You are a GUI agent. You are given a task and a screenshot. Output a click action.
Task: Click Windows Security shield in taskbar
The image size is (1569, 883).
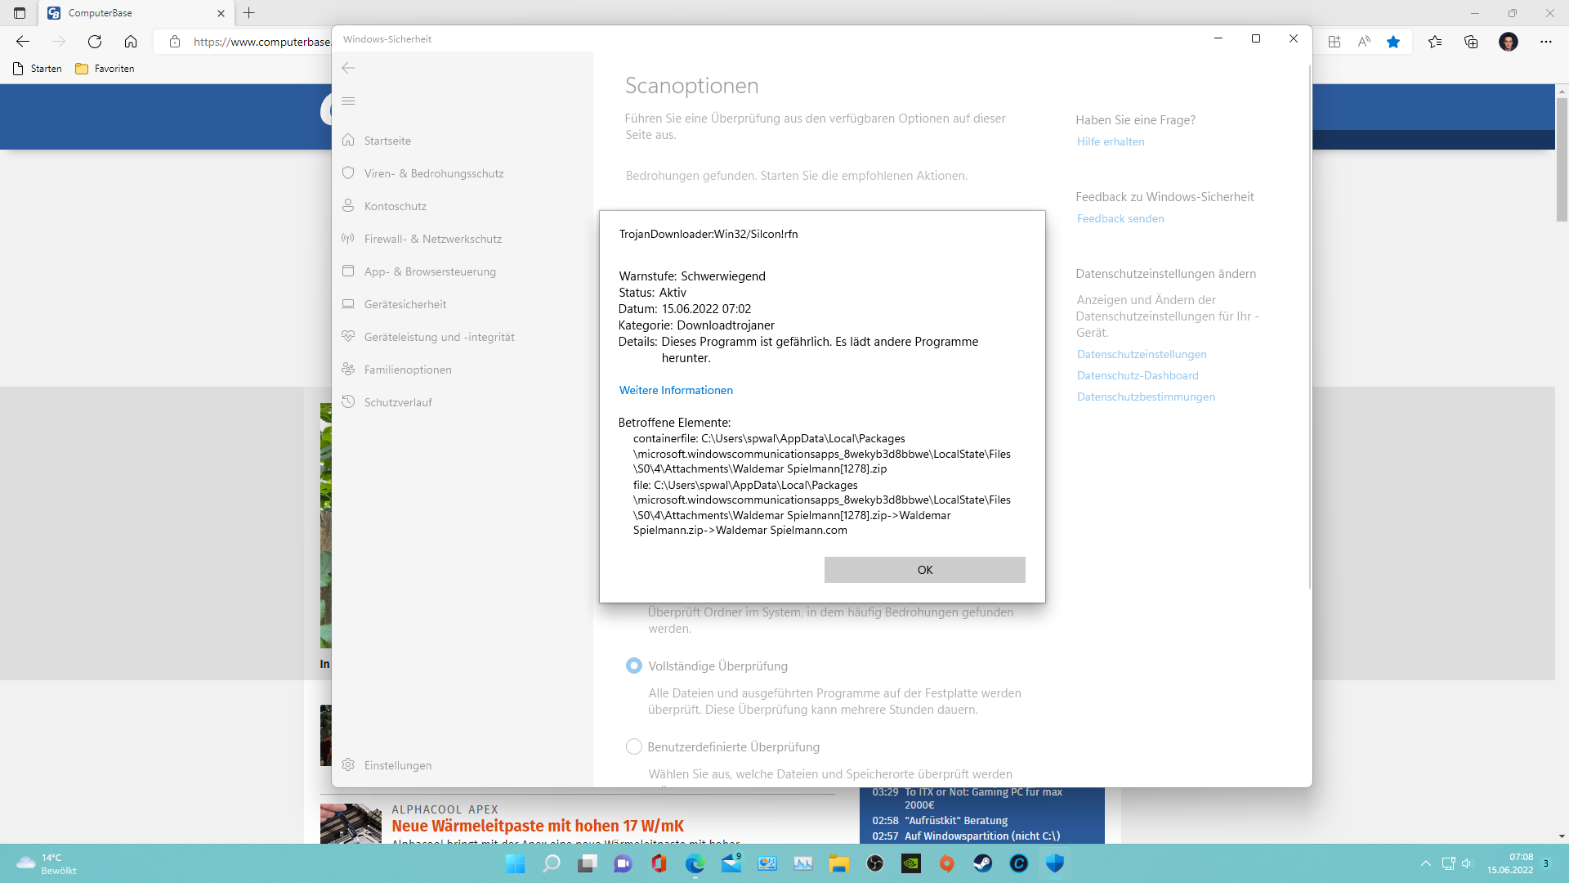(x=1054, y=863)
